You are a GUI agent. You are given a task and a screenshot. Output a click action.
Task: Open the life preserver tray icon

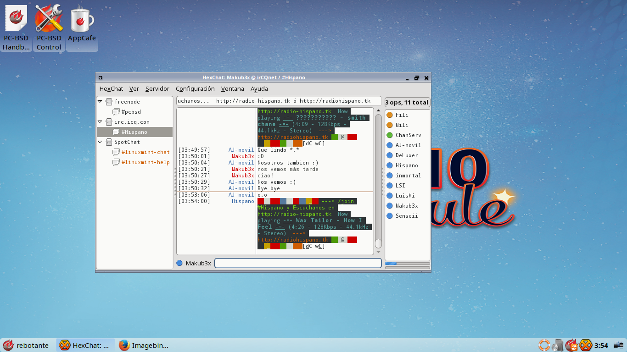[544, 345]
